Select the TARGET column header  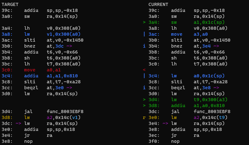click(10, 4)
